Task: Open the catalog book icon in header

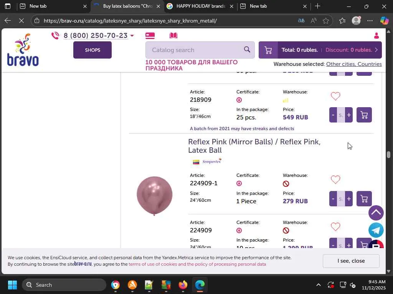Action: coord(173,36)
